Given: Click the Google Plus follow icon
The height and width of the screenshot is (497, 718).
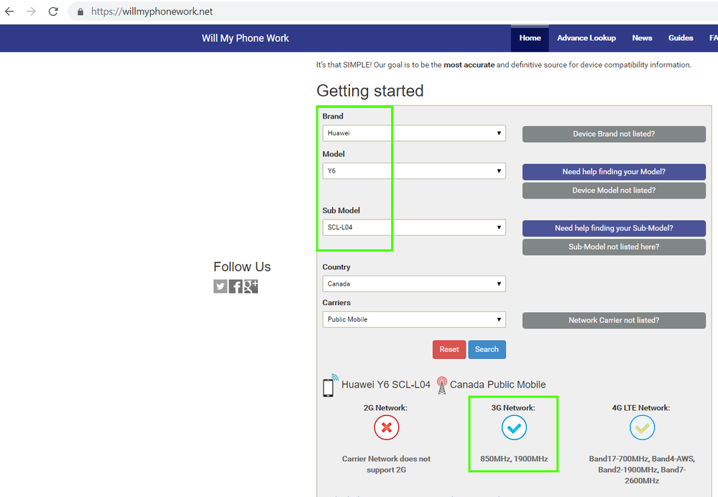Looking at the screenshot, I should coord(251,286).
